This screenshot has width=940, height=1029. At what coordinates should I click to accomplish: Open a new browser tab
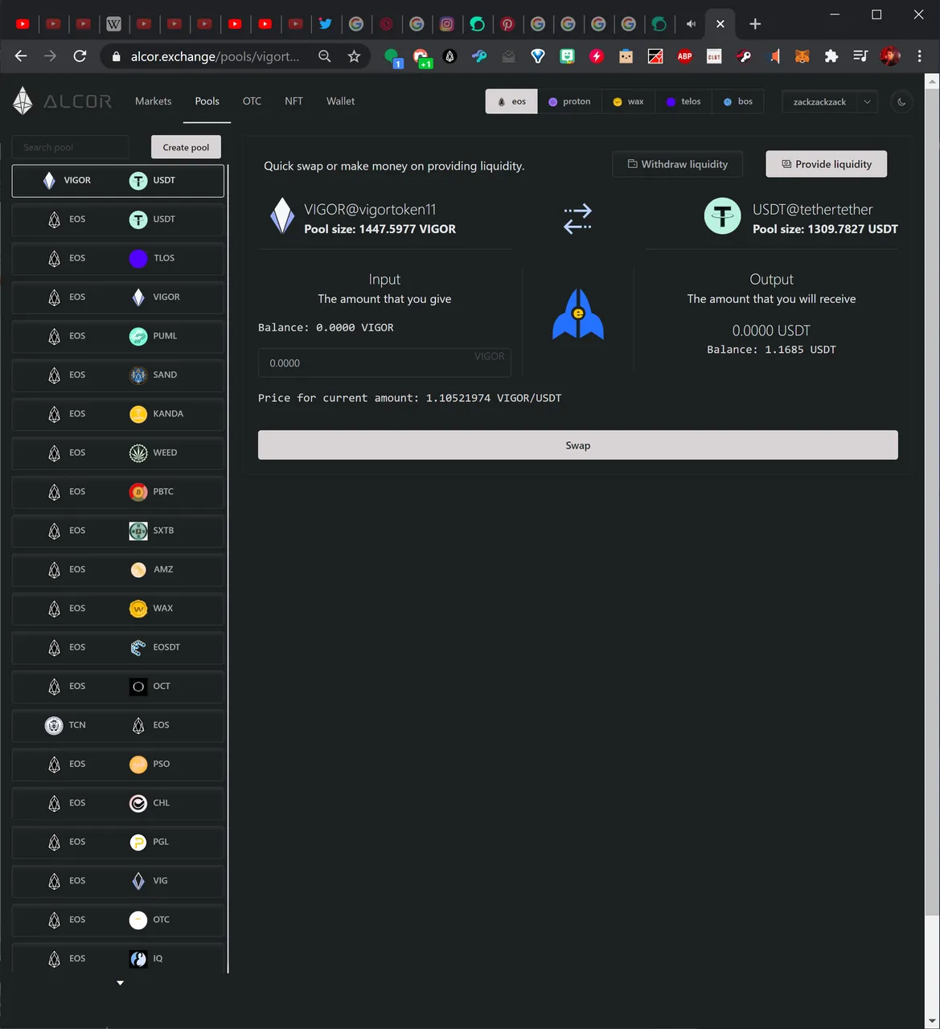pyautogui.click(x=754, y=24)
